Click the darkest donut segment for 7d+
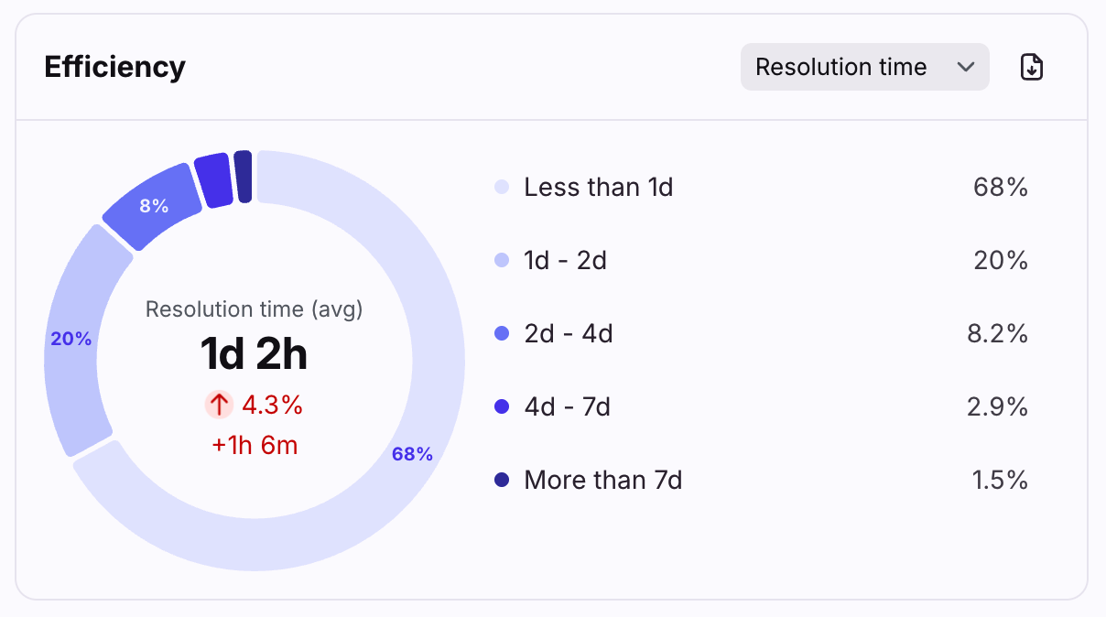 pyautogui.click(x=243, y=177)
